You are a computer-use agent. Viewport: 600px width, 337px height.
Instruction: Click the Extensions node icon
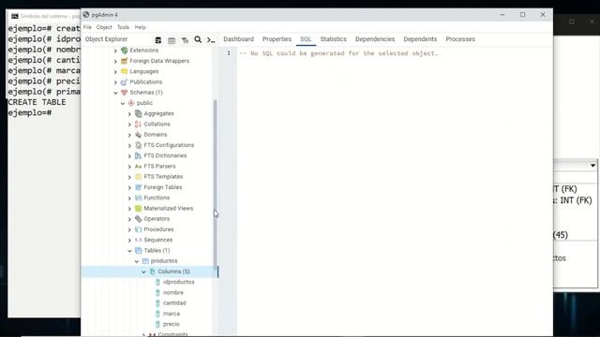coord(124,50)
